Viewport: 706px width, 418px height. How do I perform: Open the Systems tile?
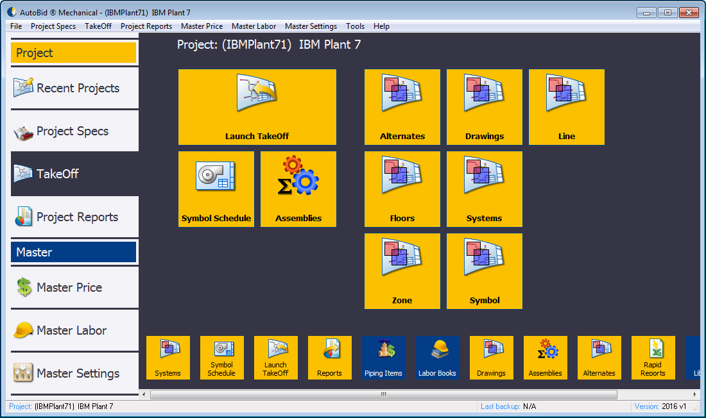pyautogui.click(x=484, y=188)
